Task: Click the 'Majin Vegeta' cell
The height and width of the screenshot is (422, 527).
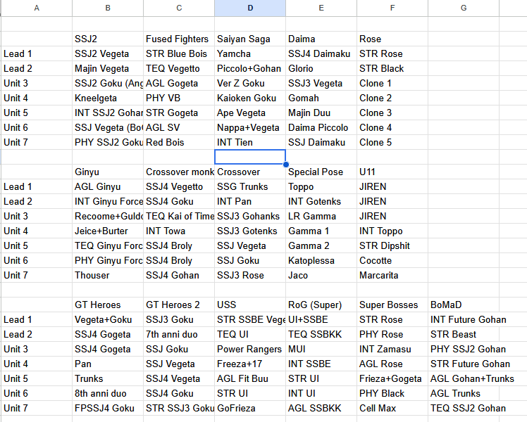Action: [x=108, y=68]
